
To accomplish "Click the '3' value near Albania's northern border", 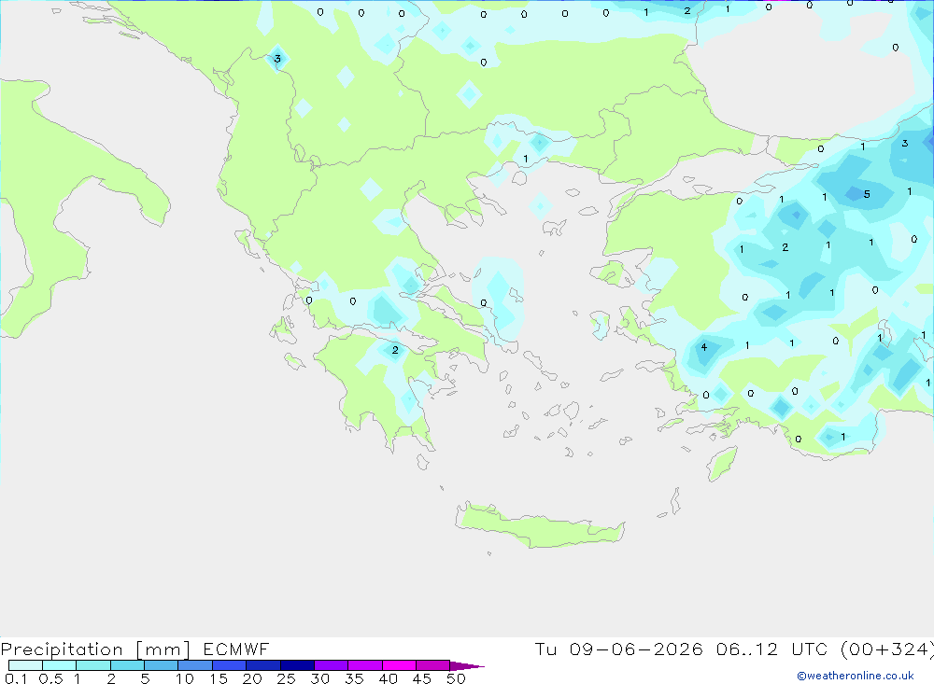I will click(277, 59).
